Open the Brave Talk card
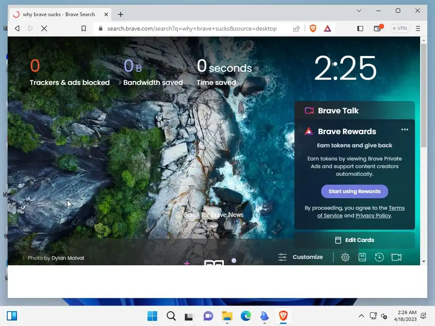The width and height of the screenshot is (435, 326). coord(355,111)
